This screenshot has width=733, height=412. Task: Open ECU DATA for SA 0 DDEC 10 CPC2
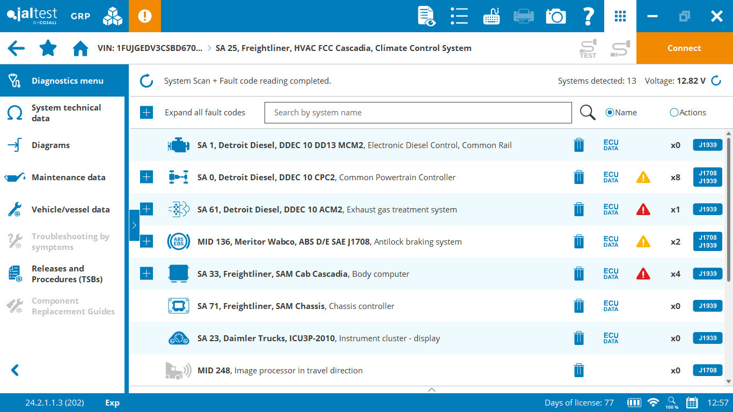pos(611,177)
